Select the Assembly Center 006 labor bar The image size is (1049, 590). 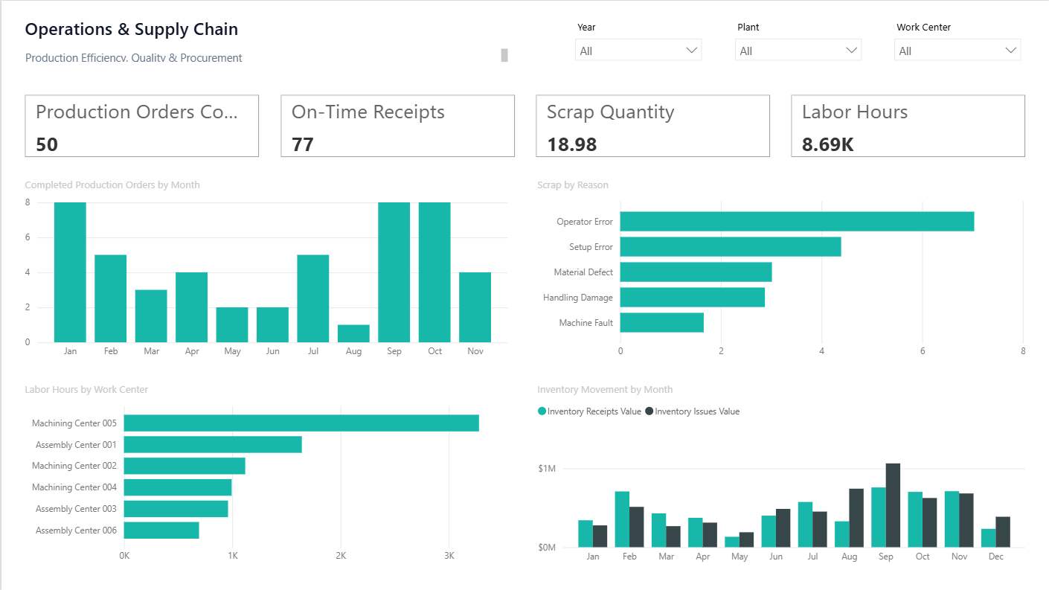161,530
